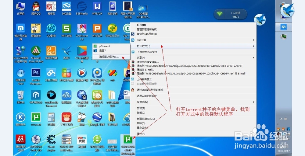305x156 pixels.
Task: Open the 回收站 recycle bin
Action: (x=21, y=97)
